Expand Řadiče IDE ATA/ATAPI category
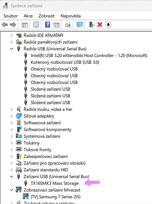The image size is (152, 204). (11, 35)
